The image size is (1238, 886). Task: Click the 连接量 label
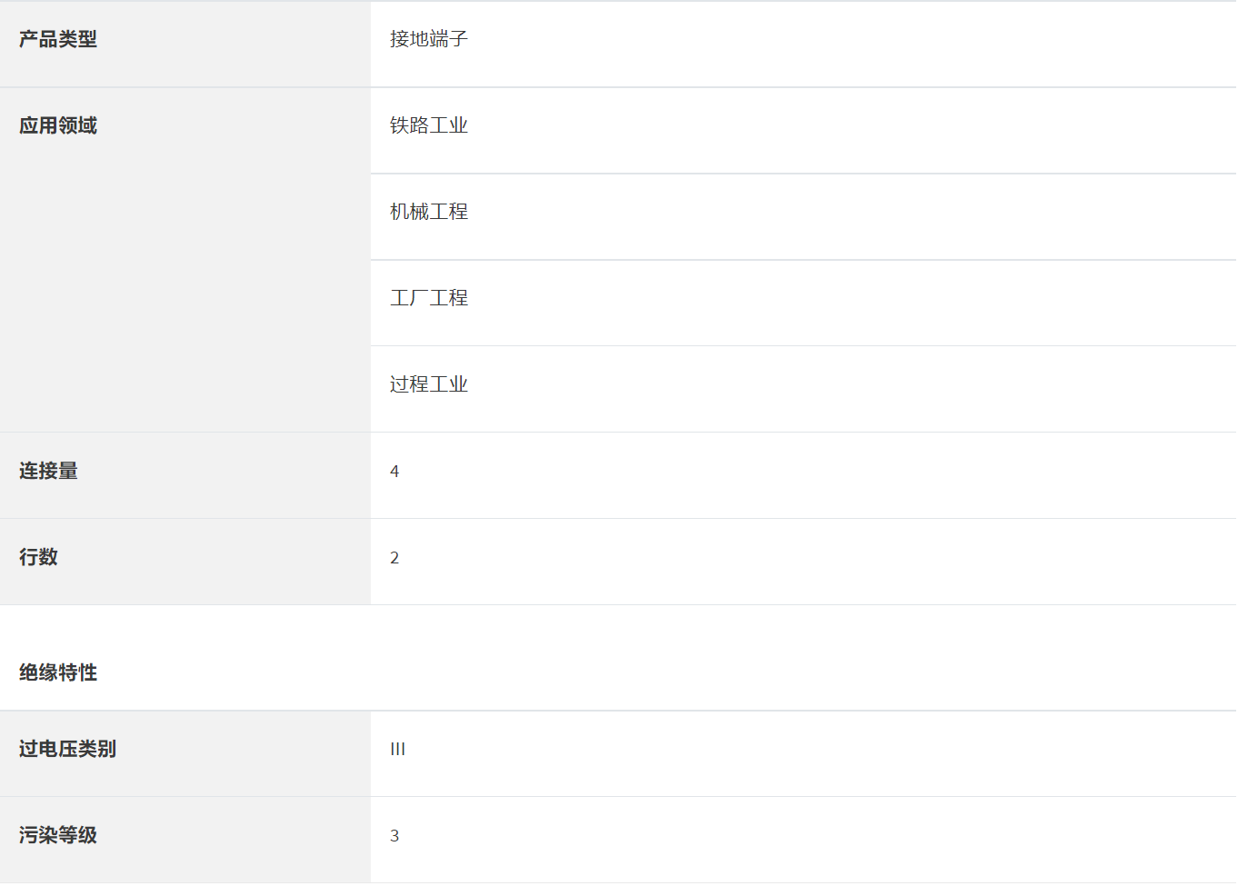pyautogui.click(x=48, y=471)
